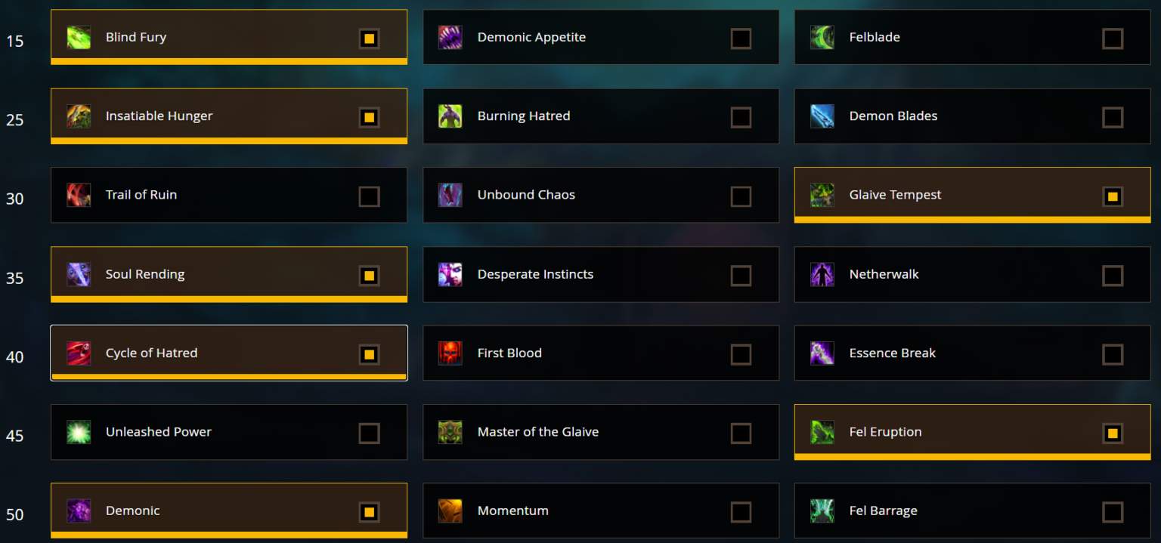Select the Netherwalk talent icon
1161x543 pixels.
pos(822,274)
